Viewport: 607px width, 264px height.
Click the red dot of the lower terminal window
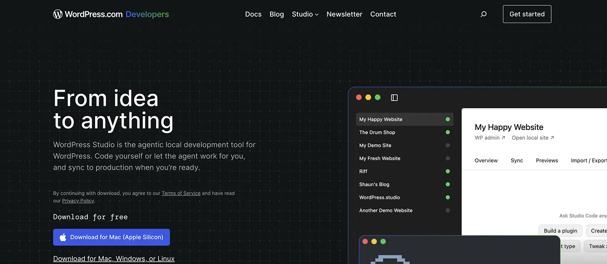tap(365, 241)
